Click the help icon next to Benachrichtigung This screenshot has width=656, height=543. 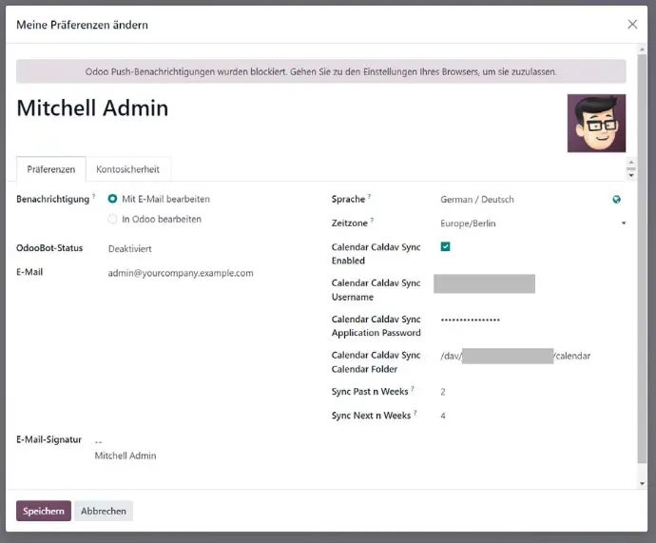click(93, 197)
